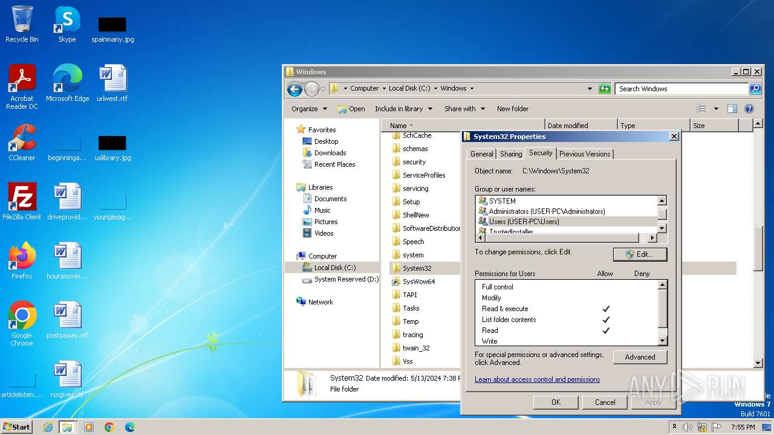Open CCleaner desktop shortcut
This screenshot has height=435, width=774.
(22, 143)
